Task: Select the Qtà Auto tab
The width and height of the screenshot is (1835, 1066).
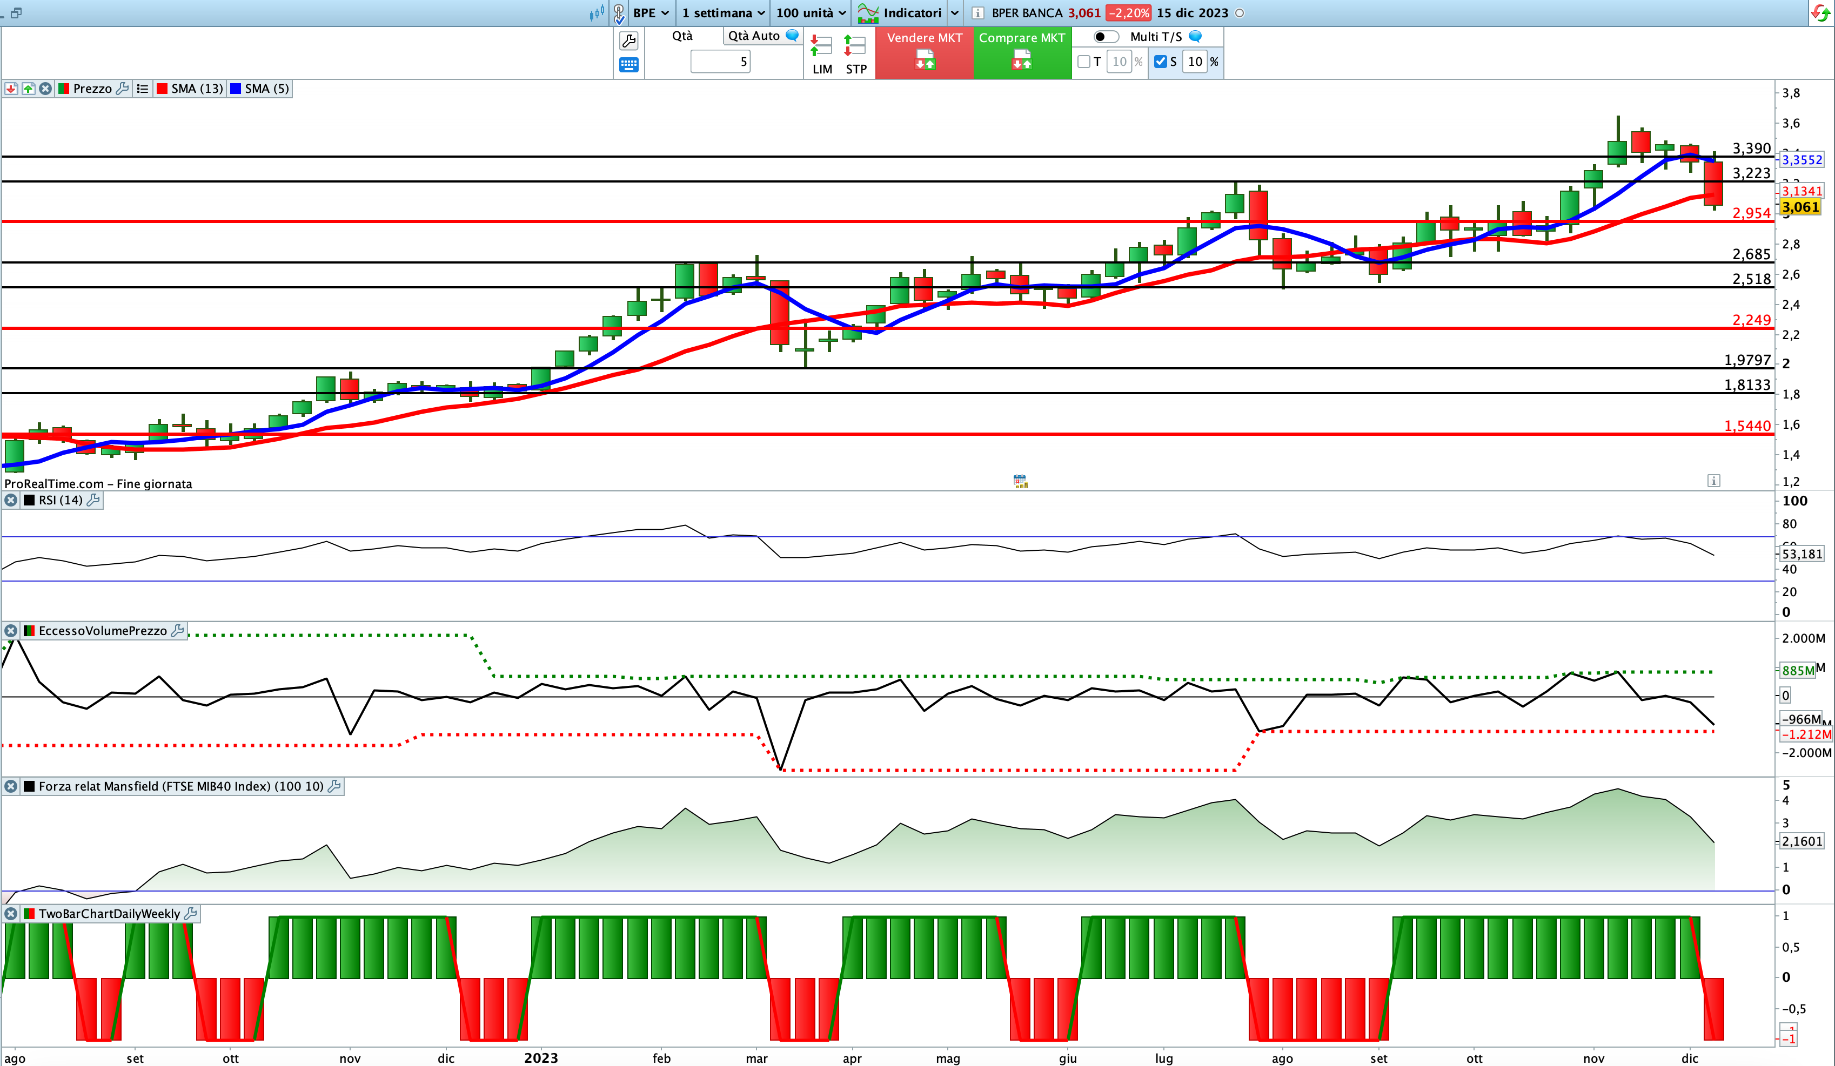Action: [762, 36]
